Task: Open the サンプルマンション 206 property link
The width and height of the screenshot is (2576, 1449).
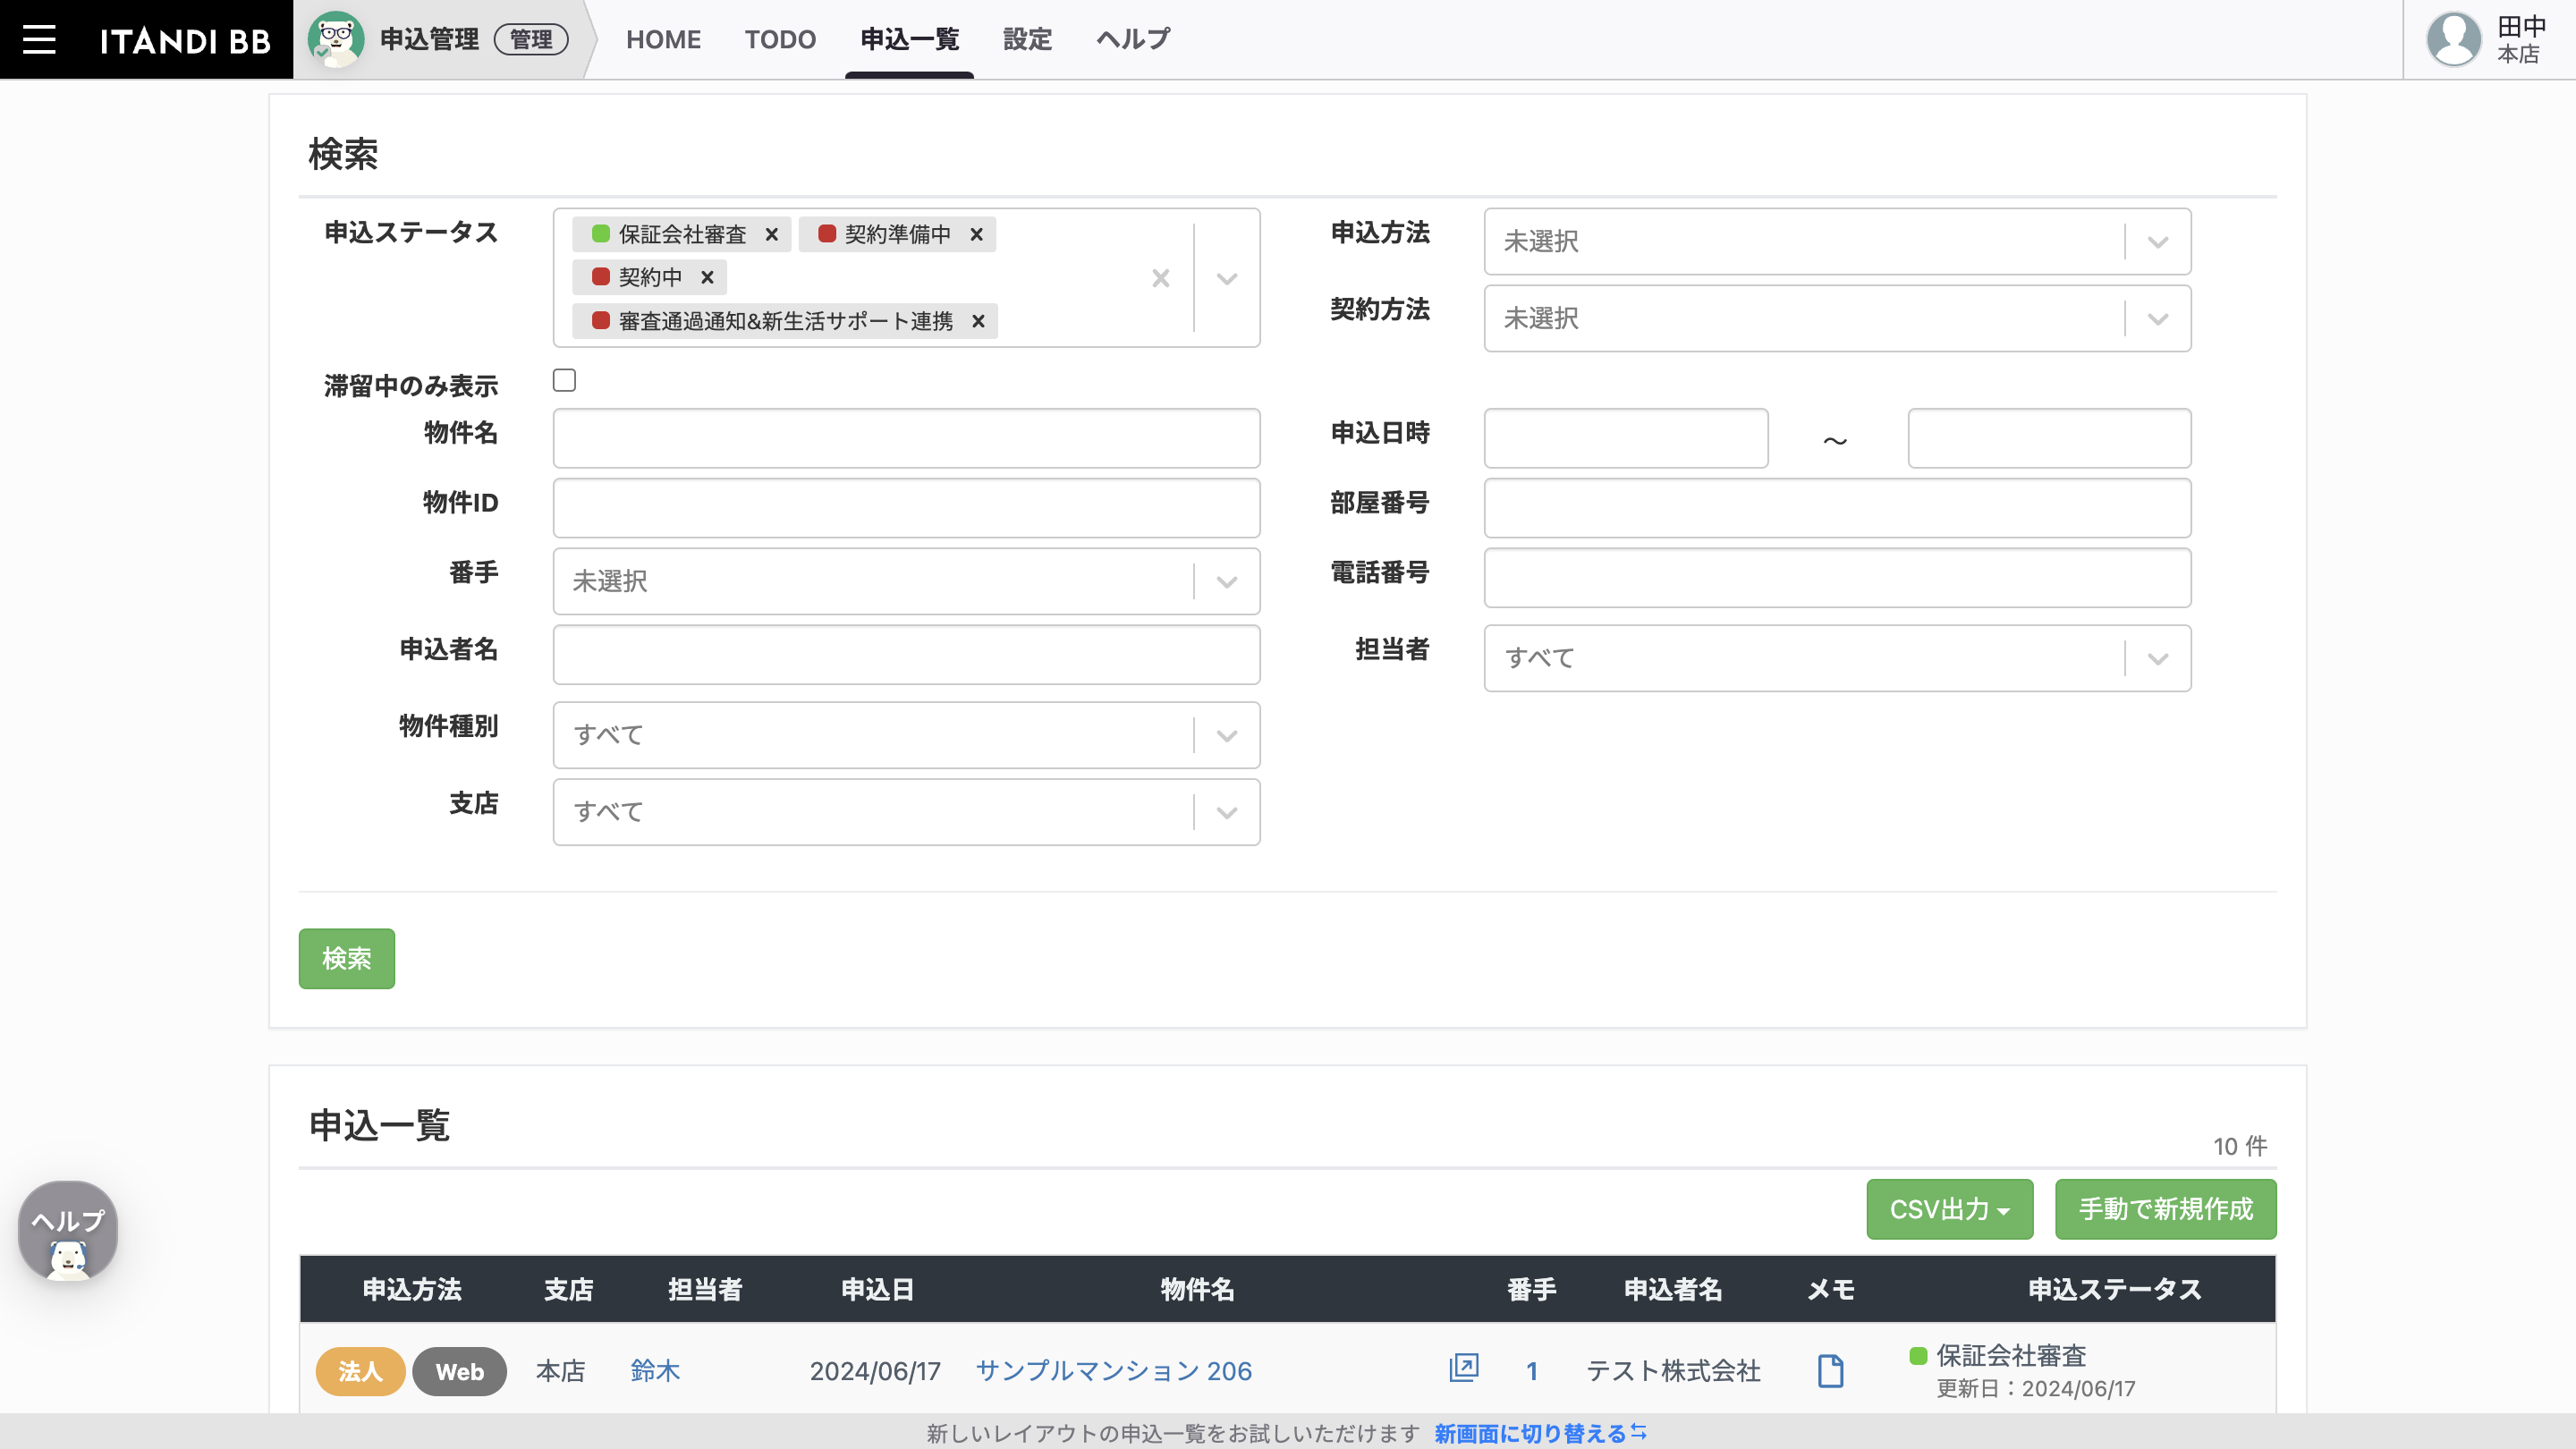Action: click(1113, 1371)
